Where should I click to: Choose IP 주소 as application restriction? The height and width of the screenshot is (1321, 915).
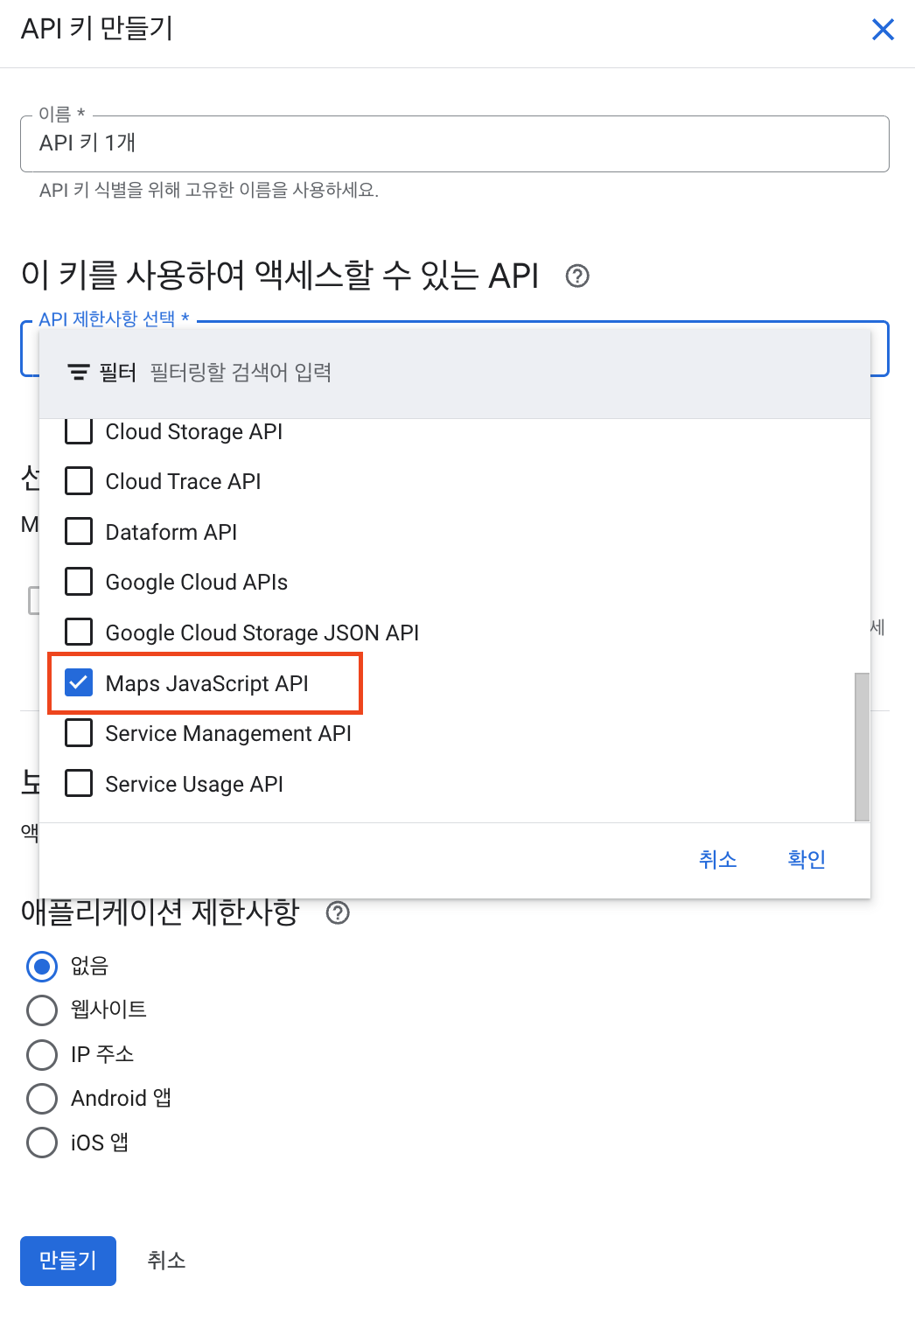coord(41,1055)
